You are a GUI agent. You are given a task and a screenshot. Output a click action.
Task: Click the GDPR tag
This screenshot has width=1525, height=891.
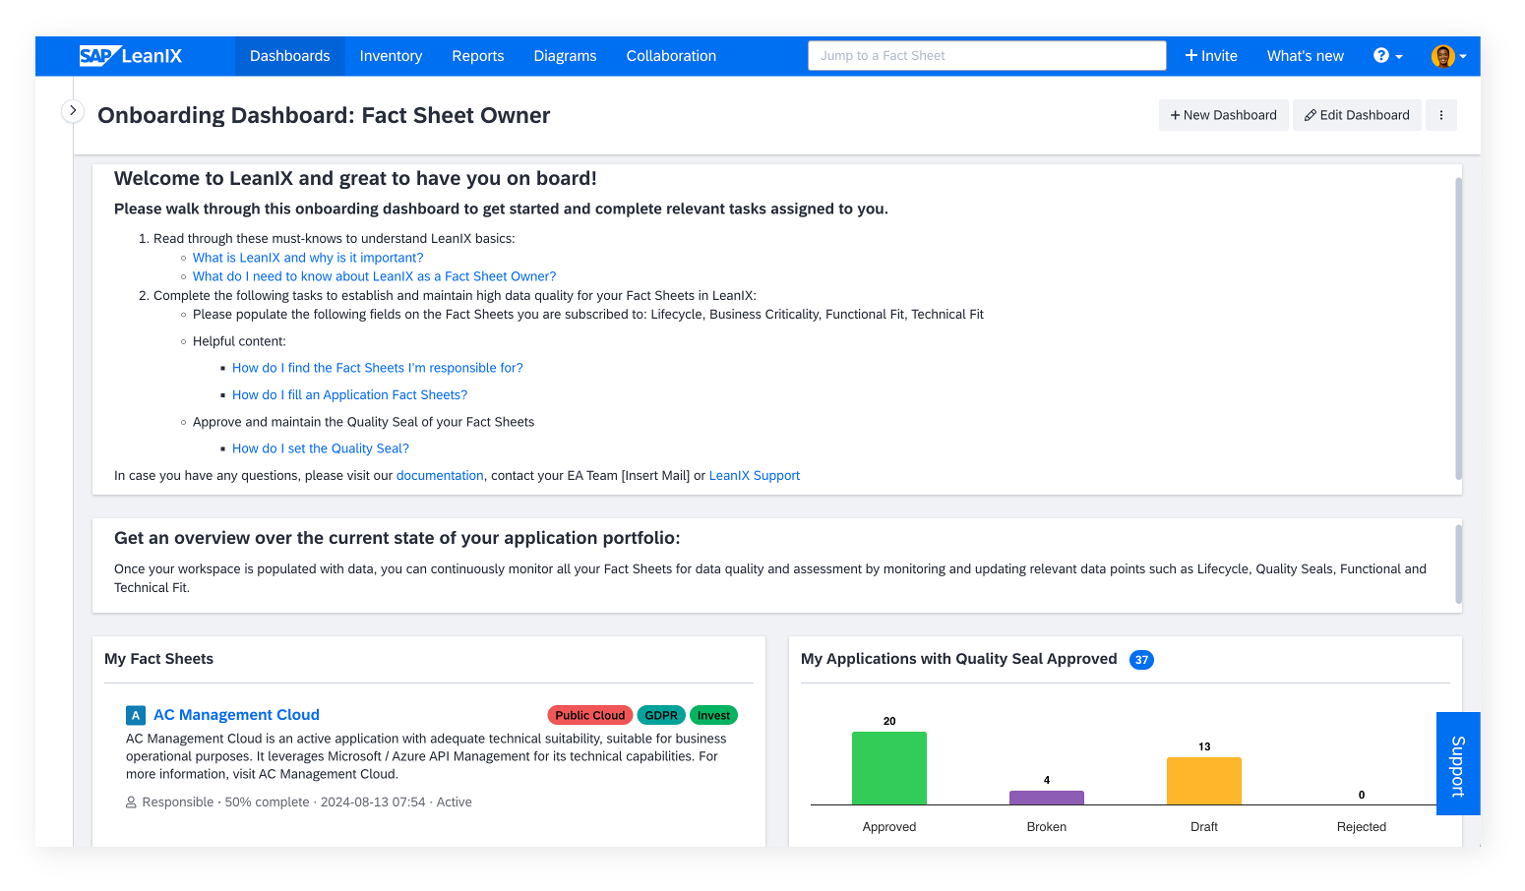(661, 716)
